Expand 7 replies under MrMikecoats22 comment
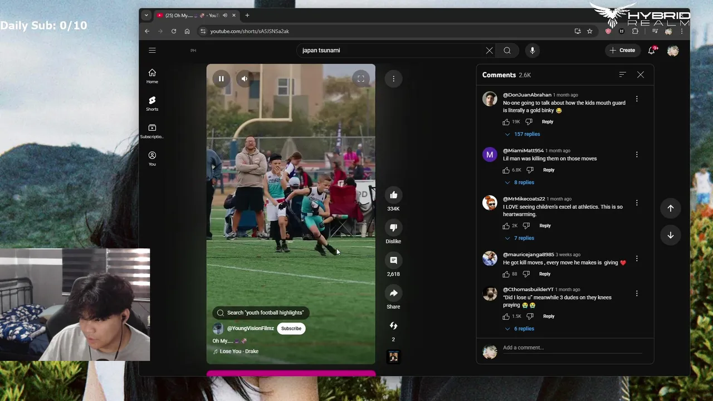This screenshot has height=401, width=713. (519, 238)
